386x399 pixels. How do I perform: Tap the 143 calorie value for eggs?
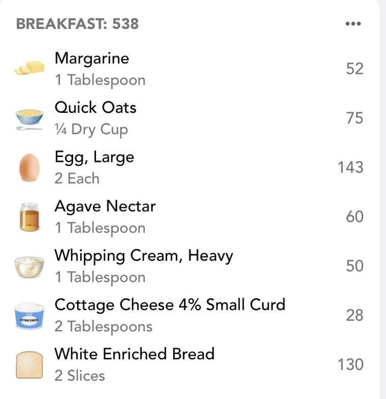tap(350, 167)
